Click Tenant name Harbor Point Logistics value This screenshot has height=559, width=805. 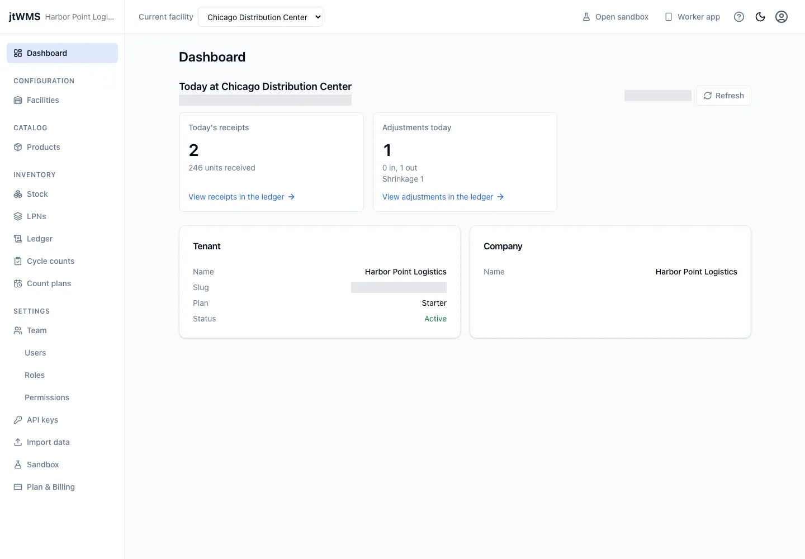click(x=406, y=272)
